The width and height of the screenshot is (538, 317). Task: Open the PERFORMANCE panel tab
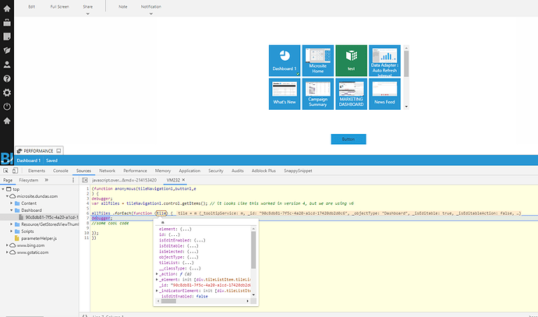(38, 151)
